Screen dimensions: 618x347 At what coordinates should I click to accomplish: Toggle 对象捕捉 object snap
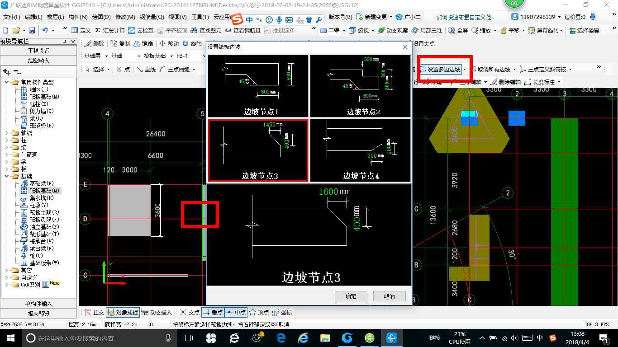click(123, 312)
